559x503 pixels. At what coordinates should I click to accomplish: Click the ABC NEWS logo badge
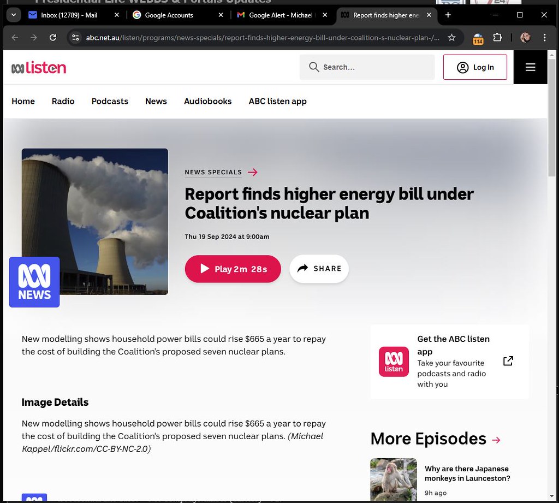pos(34,282)
